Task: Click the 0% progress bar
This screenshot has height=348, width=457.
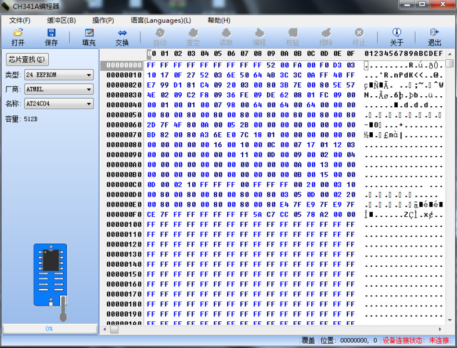Action: tap(49, 328)
